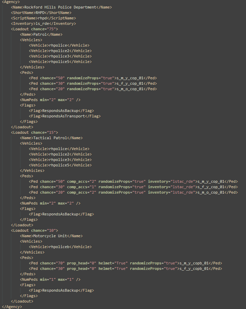The height and width of the screenshot is (309, 246).
Task: Click the Patrol loadout Name line
Action: click(x=41, y=34)
